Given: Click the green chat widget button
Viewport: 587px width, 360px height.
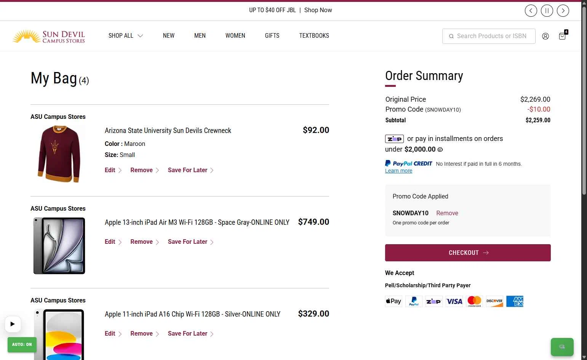Looking at the screenshot, I should click(562, 347).
